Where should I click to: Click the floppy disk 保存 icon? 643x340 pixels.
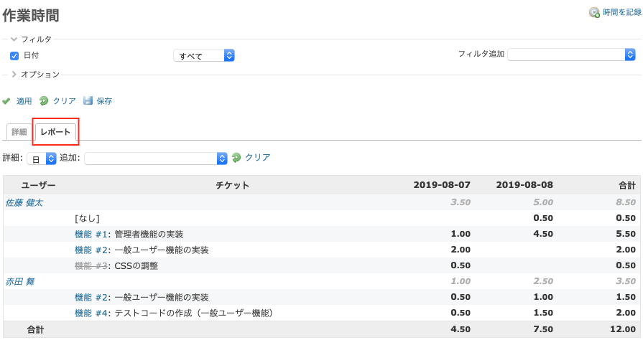tap(88, 100)
